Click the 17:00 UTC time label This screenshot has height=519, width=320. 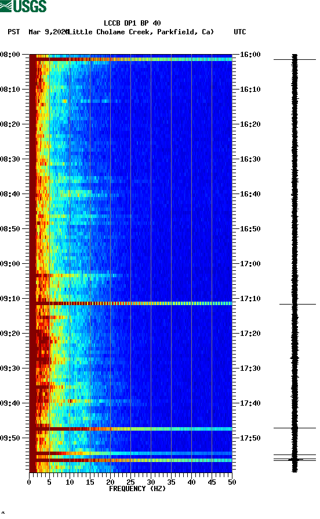pos(250,264)
